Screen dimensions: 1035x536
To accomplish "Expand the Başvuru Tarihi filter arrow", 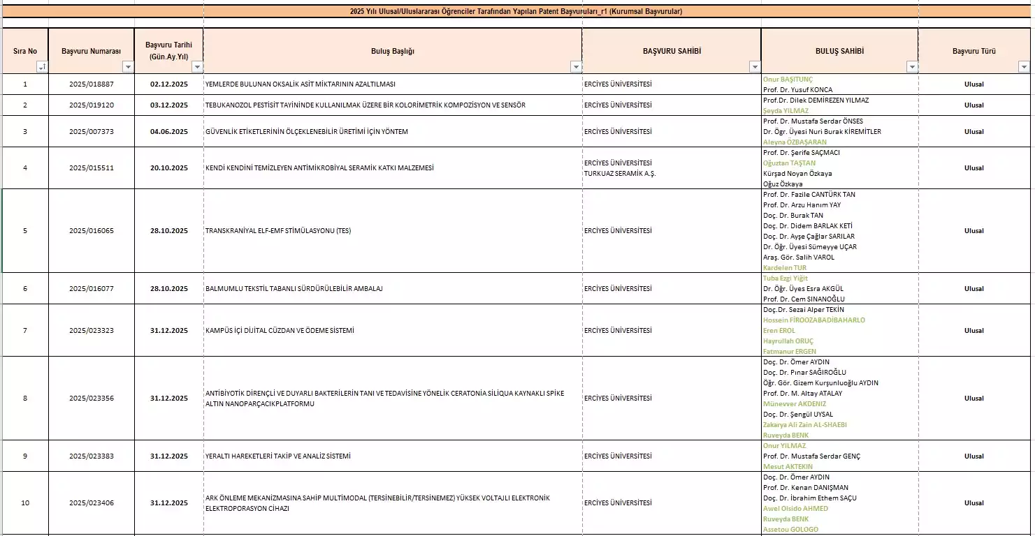I will tap(197, 67).
